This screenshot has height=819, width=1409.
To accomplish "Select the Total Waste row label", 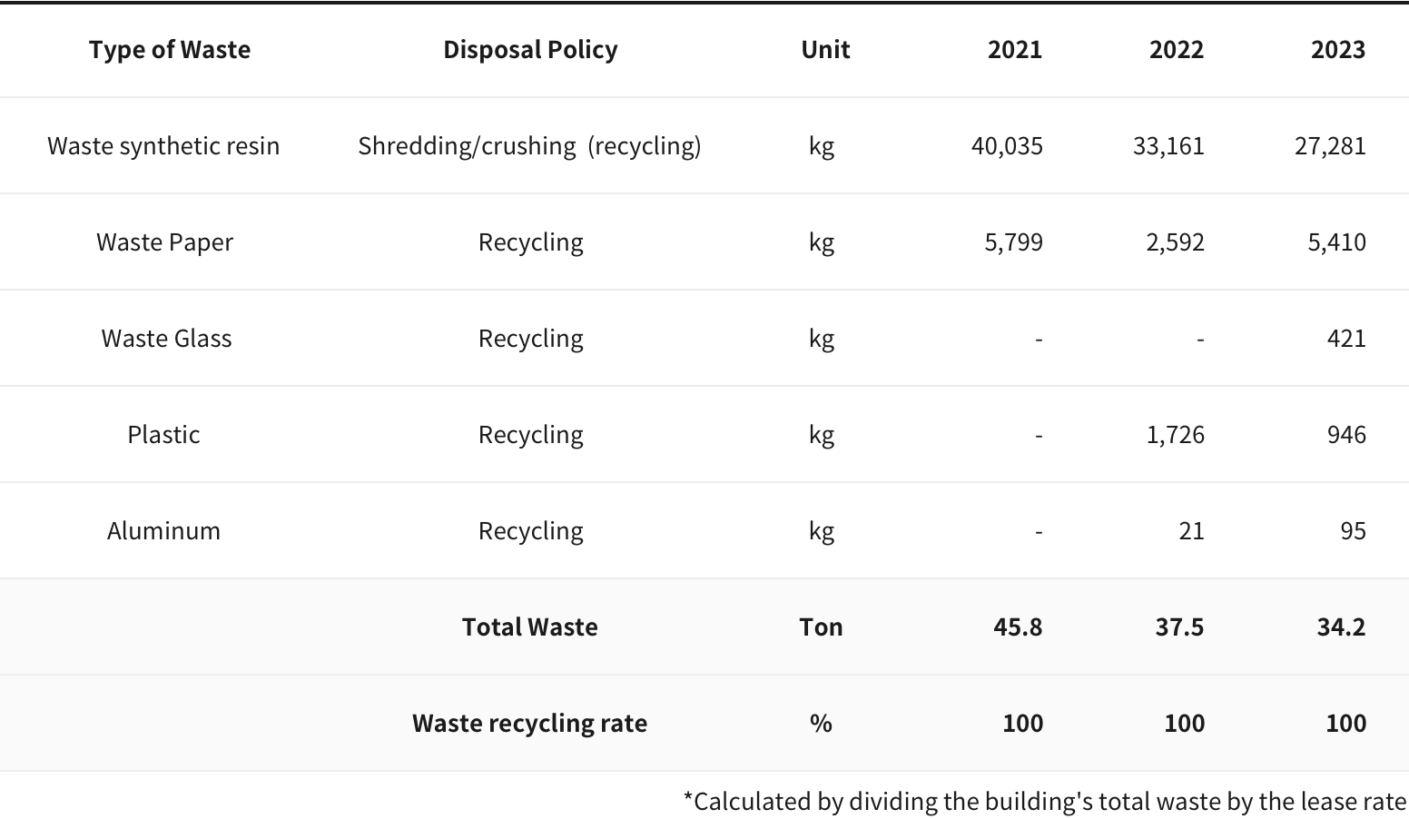I will [530, 627].
